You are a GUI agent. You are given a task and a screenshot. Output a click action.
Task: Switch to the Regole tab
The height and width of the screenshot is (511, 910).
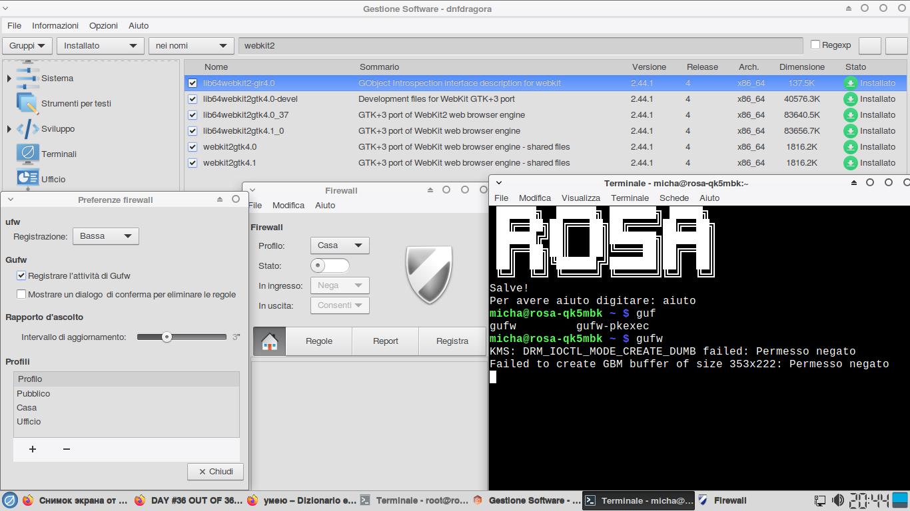pyautogui.click(x=319, y=341)
